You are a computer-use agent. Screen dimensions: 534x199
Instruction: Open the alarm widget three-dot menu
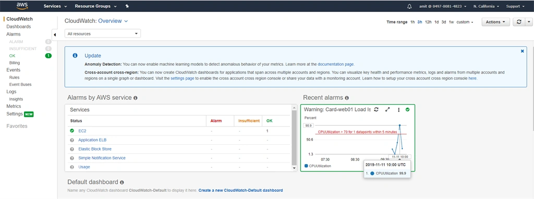click(x=398, y=109)
